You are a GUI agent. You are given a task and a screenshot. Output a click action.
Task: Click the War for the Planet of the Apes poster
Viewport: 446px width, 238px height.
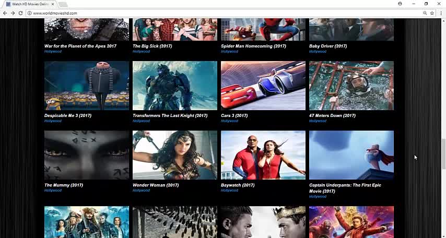(87, 30)
